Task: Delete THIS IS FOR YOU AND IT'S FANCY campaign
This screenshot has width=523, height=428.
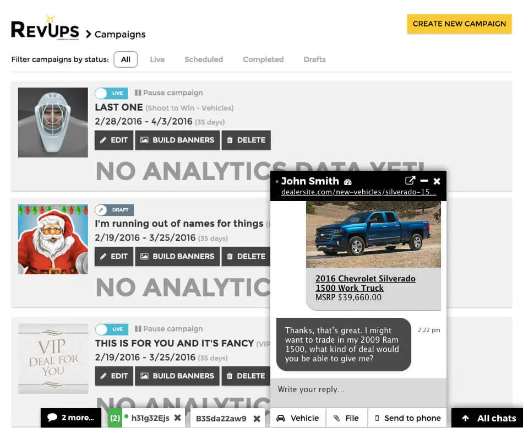Action: click(x=246, y=376)
